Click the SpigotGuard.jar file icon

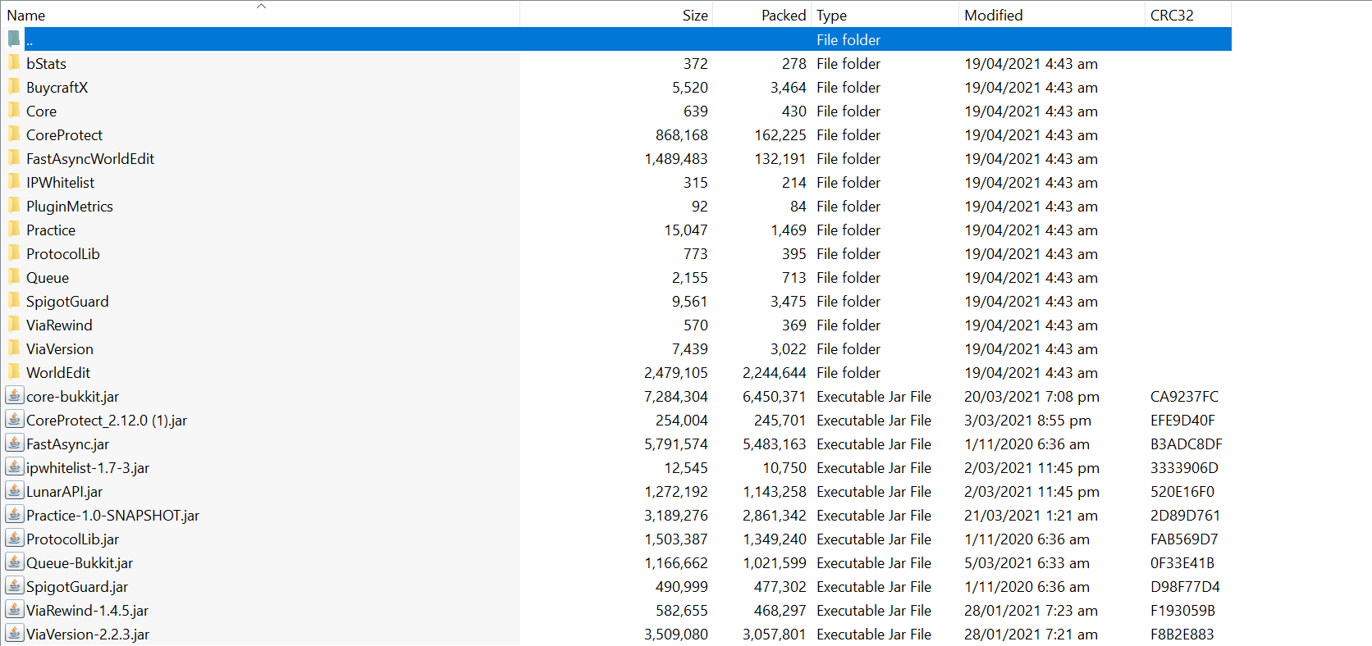click(14, 586)
